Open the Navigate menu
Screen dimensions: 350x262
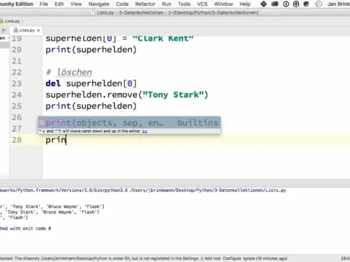(x=99, y=4)
